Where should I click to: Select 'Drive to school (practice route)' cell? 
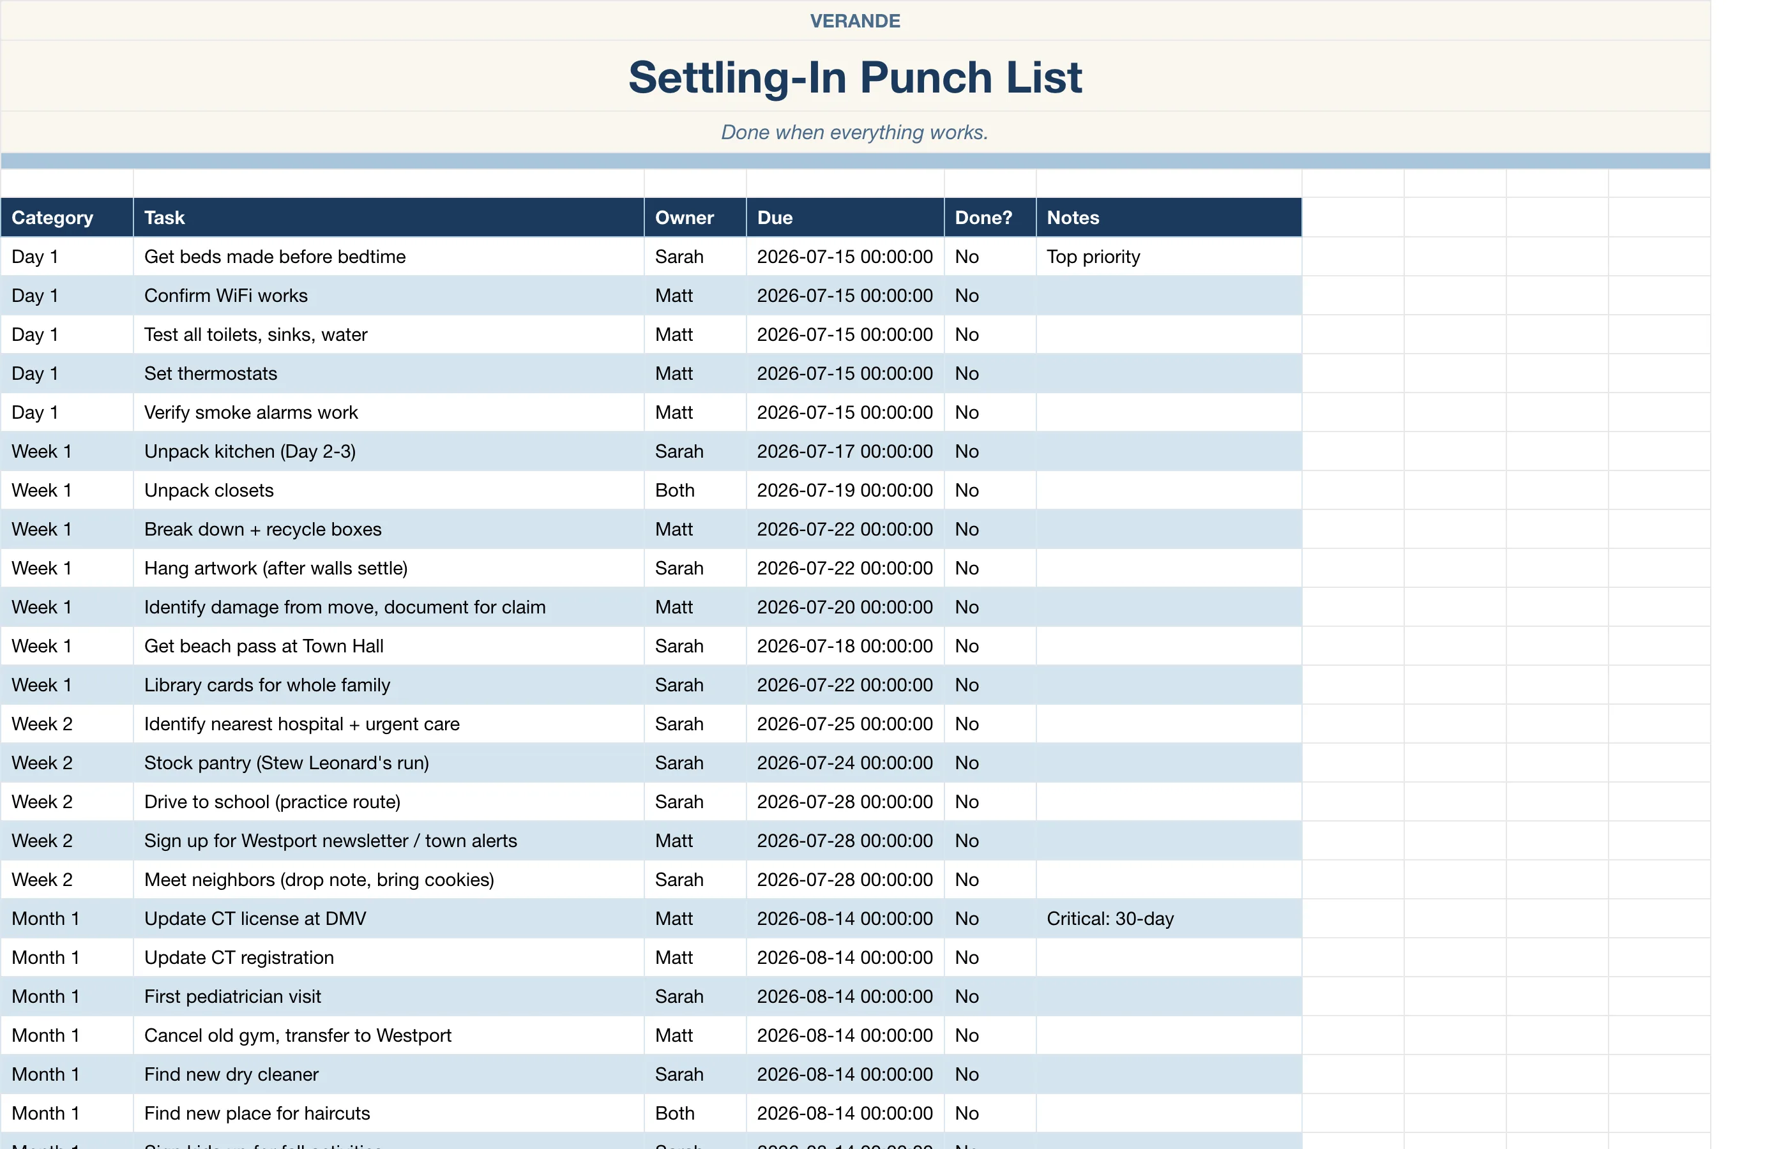[389, 801]
